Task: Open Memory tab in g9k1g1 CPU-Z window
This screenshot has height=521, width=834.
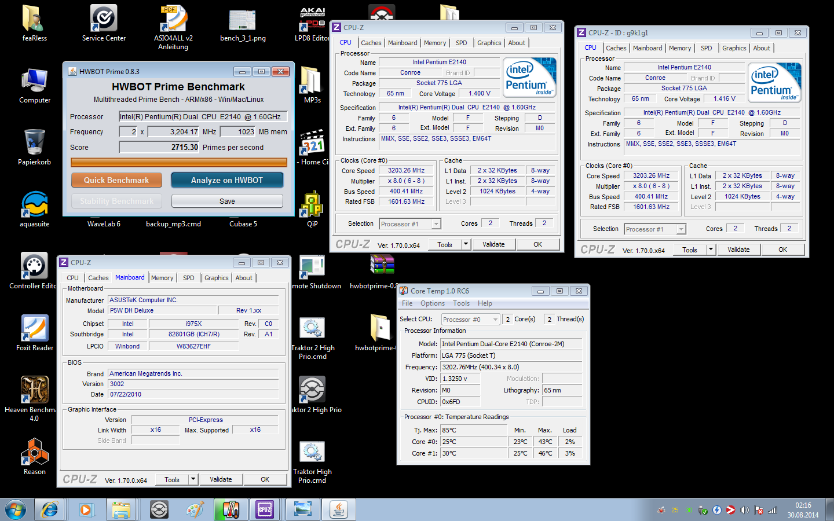Action: (680, 48)
